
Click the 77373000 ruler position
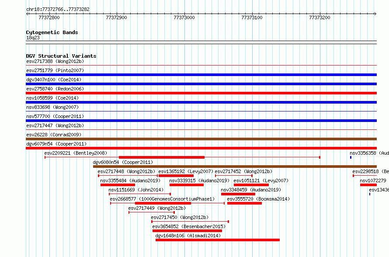184,17
